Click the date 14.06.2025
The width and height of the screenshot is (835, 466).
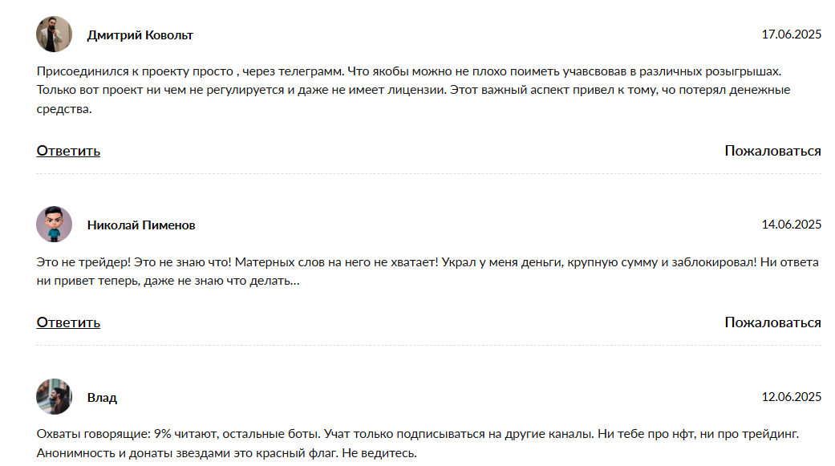click(x=792, y=225)
